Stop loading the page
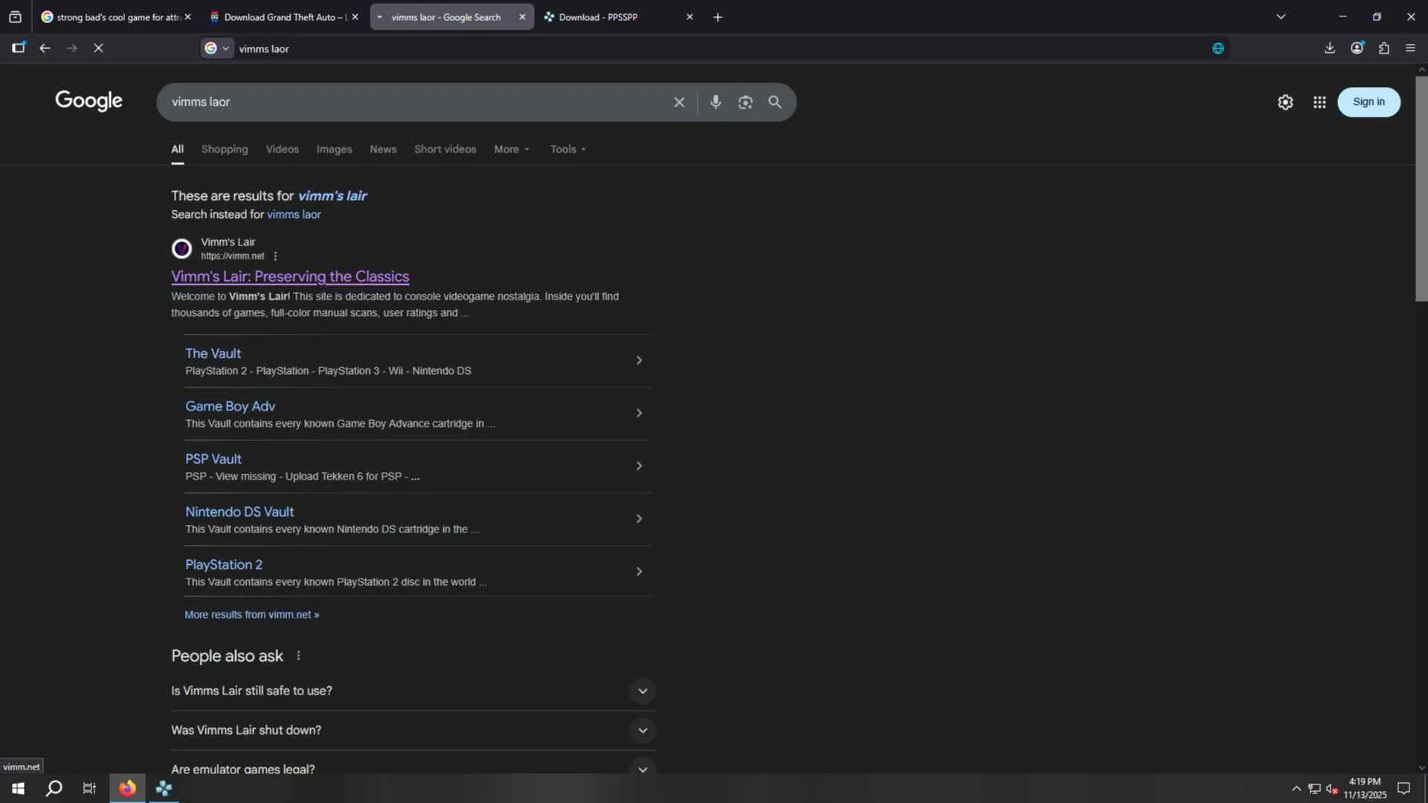 click(98, 48)
